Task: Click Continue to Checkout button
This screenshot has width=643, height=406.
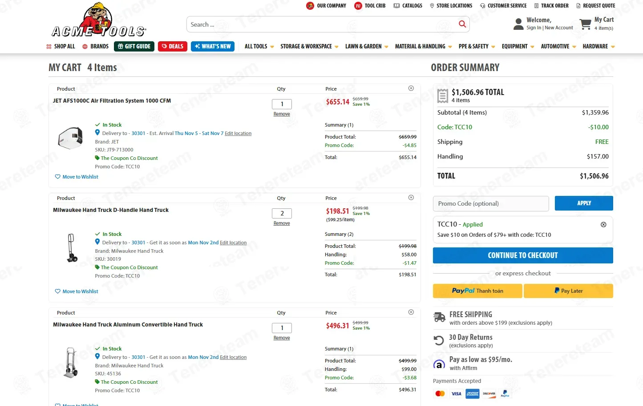Action: tap(523, 255)
